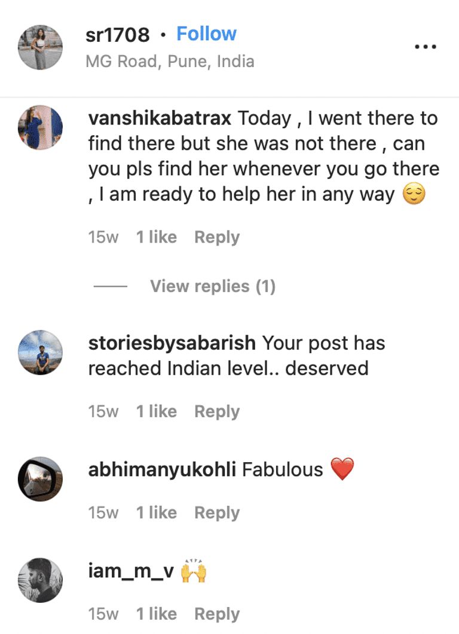Open the three-dot options menu
Image resolution: width=459 pixels, height=634 pixels.
426,47
